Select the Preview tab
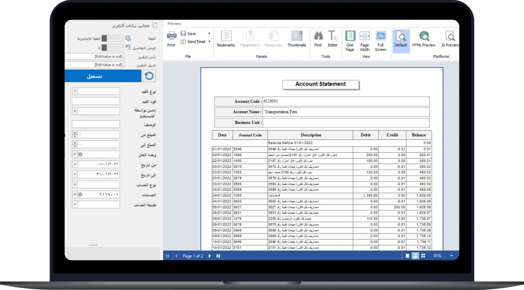The height and width of the screenshot is (290, 524). (x=174, y=24)
